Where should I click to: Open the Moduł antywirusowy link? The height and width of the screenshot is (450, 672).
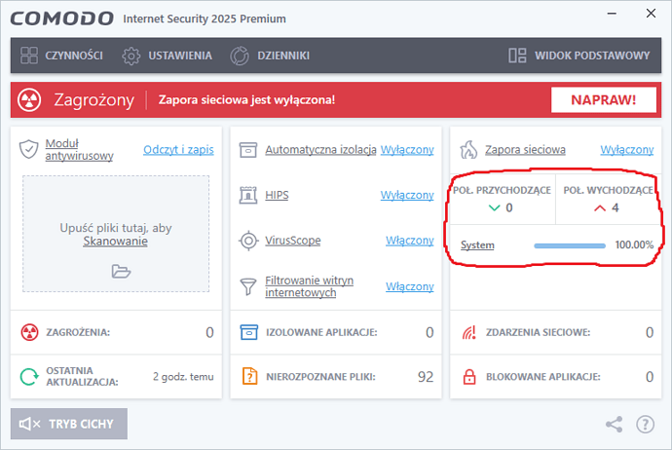tap(79, 150)
